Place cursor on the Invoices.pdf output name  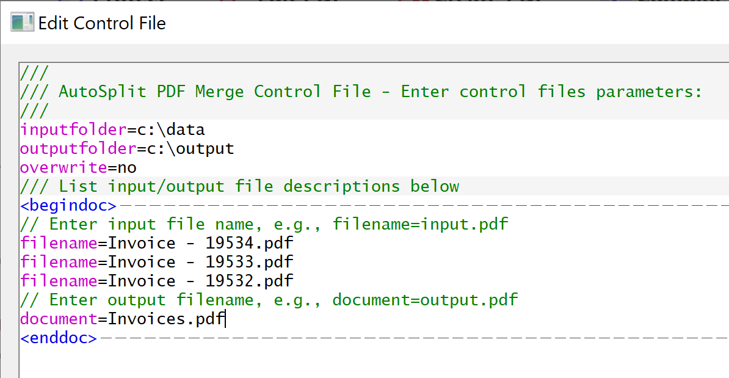166,319
